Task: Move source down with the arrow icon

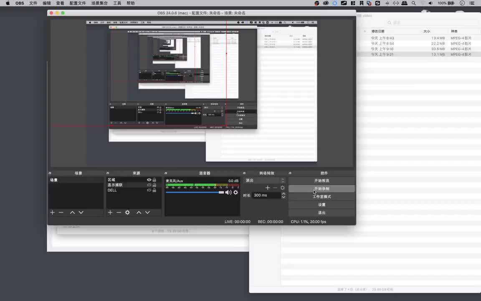Action: tap(147, 212)
